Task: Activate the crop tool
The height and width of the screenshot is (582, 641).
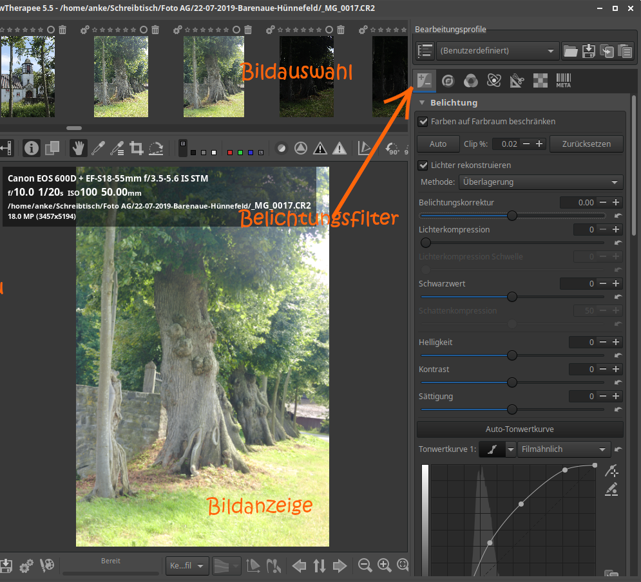Action: pos(136,149)
